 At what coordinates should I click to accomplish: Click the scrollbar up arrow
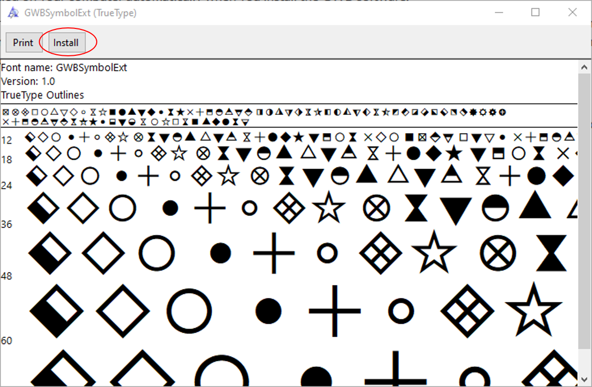coord(584,68)
